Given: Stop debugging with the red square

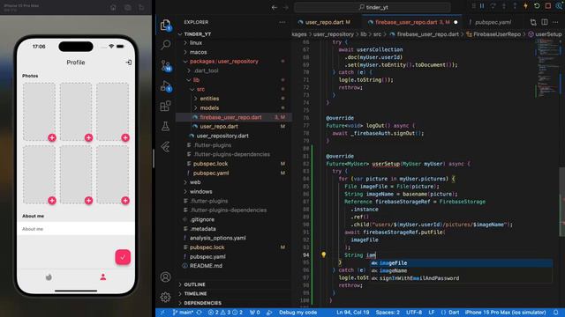Looking at the screenshot, I should pos(548,6).
